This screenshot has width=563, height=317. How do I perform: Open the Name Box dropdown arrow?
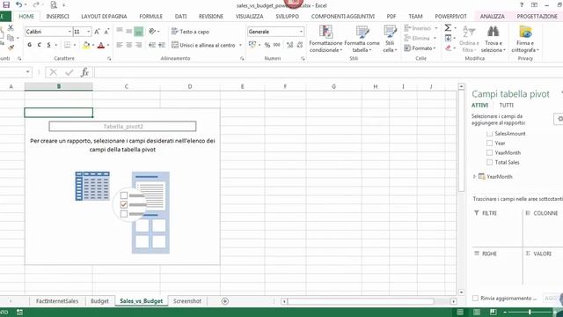[27, 72]
